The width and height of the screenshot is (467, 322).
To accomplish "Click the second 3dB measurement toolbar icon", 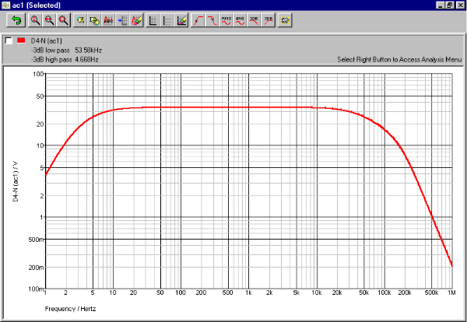I will click(268, 19).
